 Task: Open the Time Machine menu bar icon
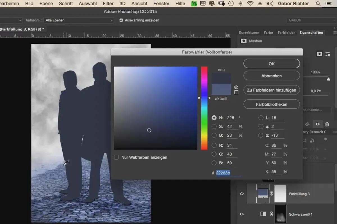click(x=231, y=4)
